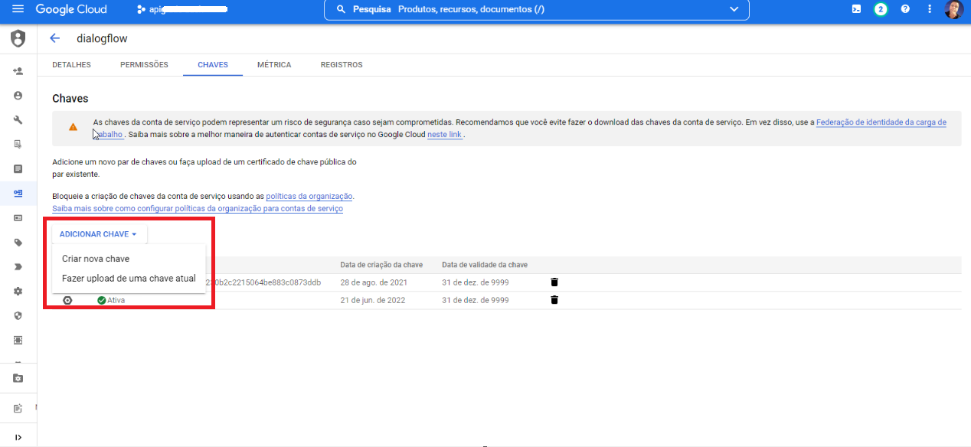The width and height of the screenshot is (971, 447).
Task: Open políticas da organização link
Action: pos(309,196)
